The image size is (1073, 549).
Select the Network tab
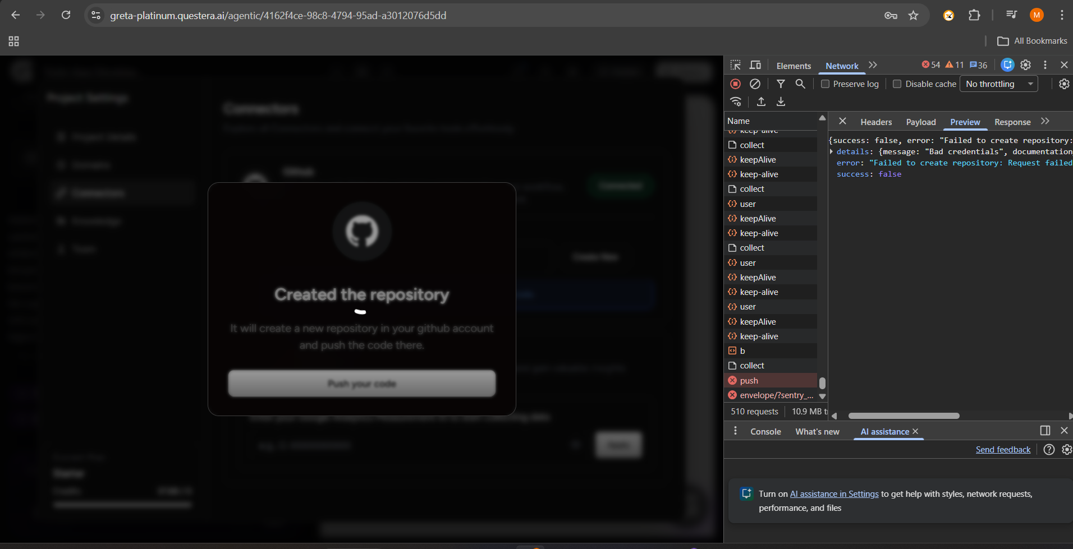842,66
